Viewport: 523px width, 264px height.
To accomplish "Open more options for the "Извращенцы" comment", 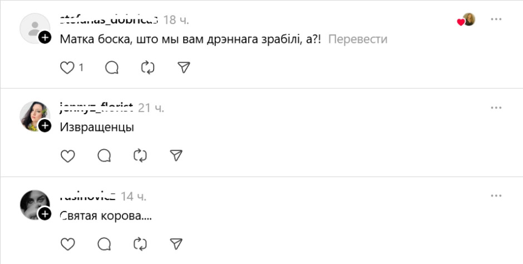I will click(x=496, y=107).
